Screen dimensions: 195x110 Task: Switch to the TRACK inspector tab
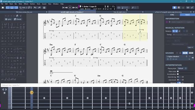tap(187, 15)
